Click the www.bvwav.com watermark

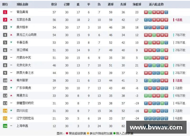pyautogui.click(x=156, y=127)
